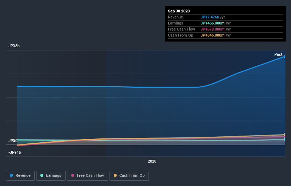Click the JP¥679.000m free cash flow value

tap(213, 29)
